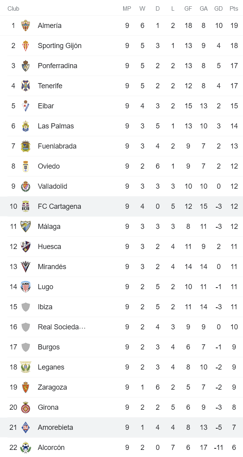
Task: Click the Zaragoza club crest icon
Action: tap(26, 387)
